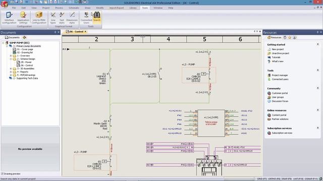The image size is (323, 181).
Task: Click the GRID (F7) status toggle
Action: click(x=262, y=179)
